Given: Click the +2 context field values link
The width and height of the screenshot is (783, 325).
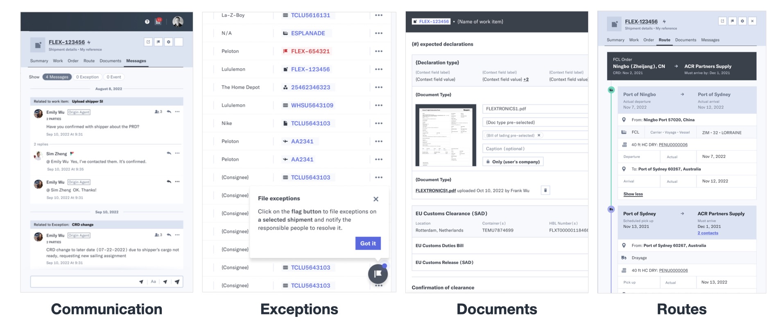Looking at the screenshot, I should pos(526,80).
